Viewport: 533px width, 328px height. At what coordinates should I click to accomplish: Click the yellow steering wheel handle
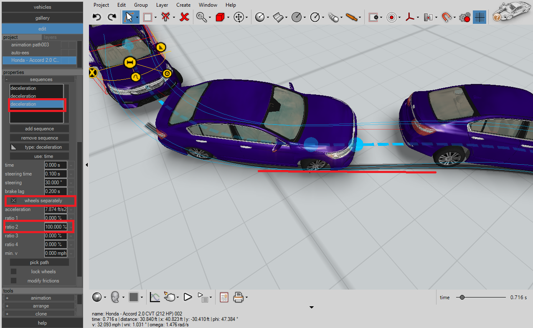167,74
